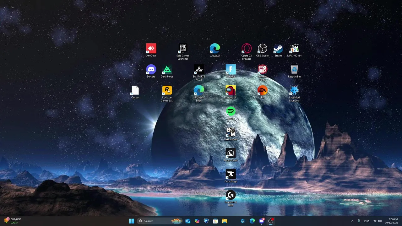Open the AnyDesk desktop shortcut

click(151, 50)
